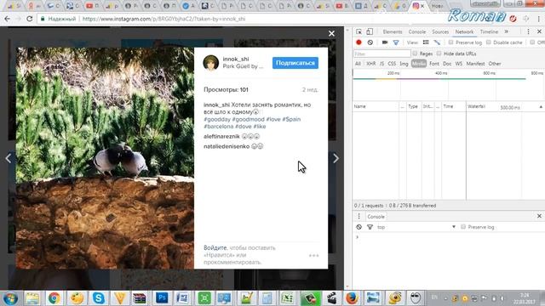The height and width of the screenshot is (306, 545).
Task: Open the top execution context dropdown
Action: tap(416, 227)
